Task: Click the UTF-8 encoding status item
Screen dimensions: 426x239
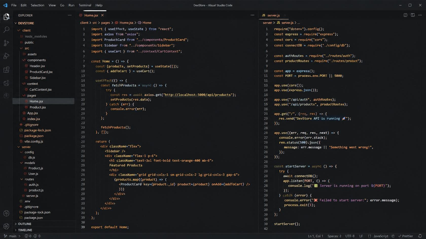Action: click(x=350, y=236)
